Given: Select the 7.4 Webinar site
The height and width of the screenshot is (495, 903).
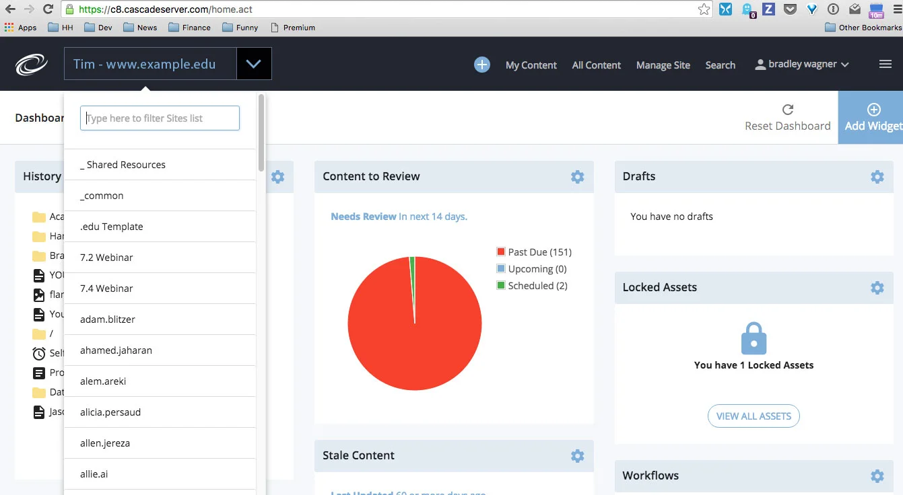Looking at the screenshot, I should [x=160, y=289].
